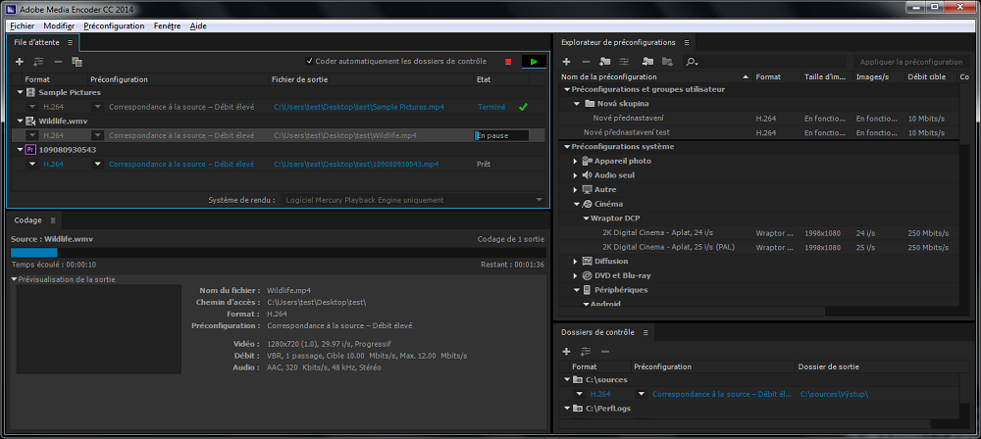Click the preset search magnifier icon
The width and height of the screenshot is (981, 439).
[x=691, y=62]
